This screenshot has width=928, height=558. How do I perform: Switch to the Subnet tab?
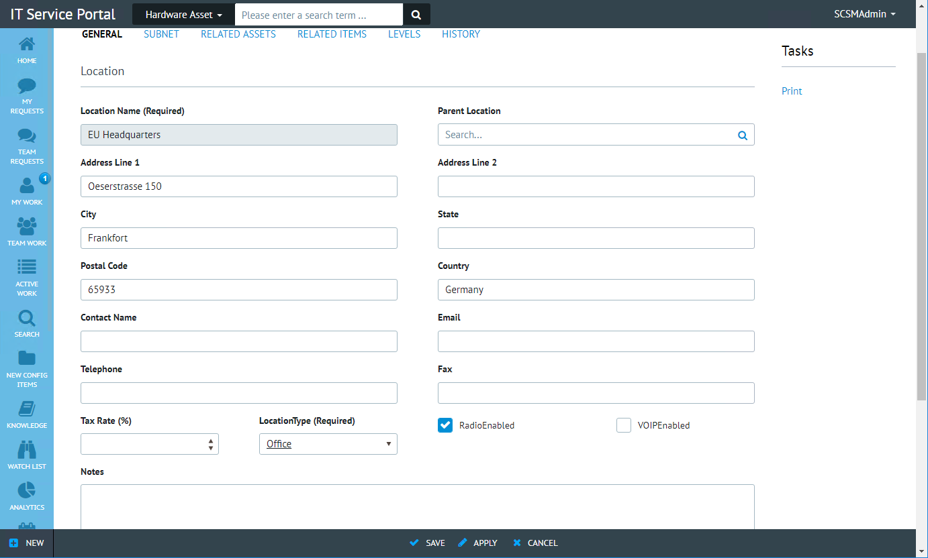pyautogui.click(x=161, y=34)
